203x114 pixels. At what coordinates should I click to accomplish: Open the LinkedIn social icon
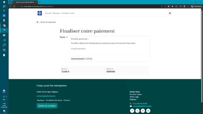(148, 111)
